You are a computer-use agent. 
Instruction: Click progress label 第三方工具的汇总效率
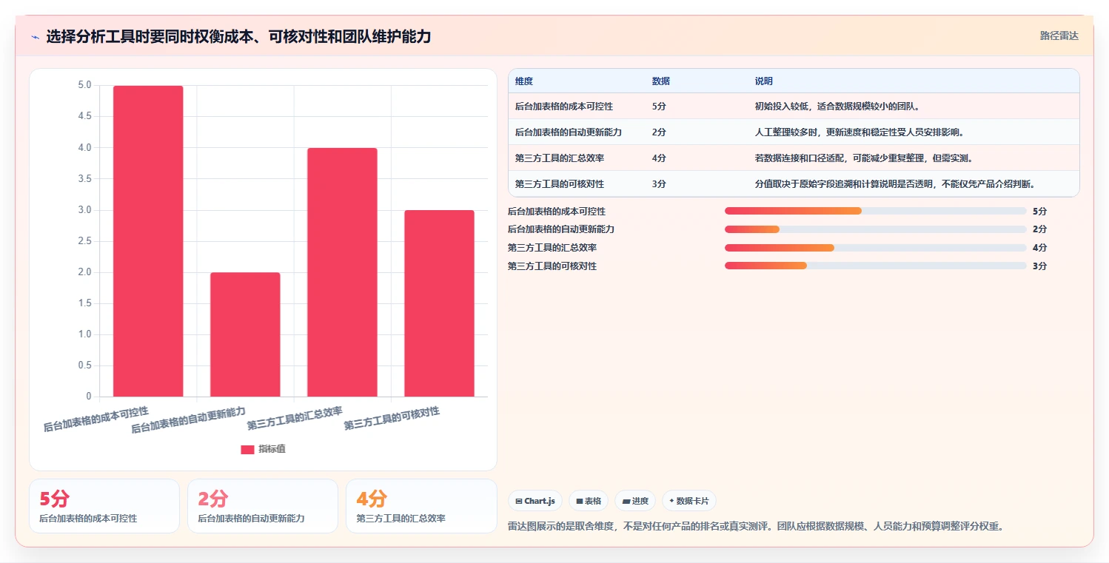[x=552, y=248]
